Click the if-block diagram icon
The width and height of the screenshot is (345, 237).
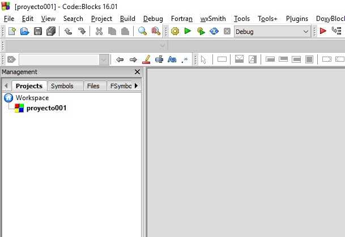pyautogui.click(x=253, y=59)
